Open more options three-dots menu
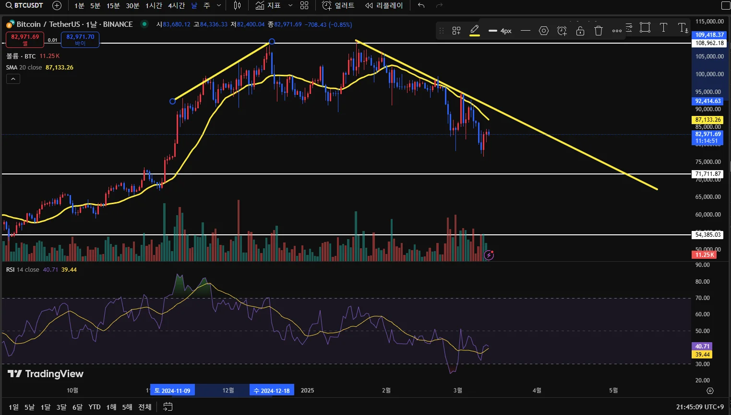 click(617, 31)
